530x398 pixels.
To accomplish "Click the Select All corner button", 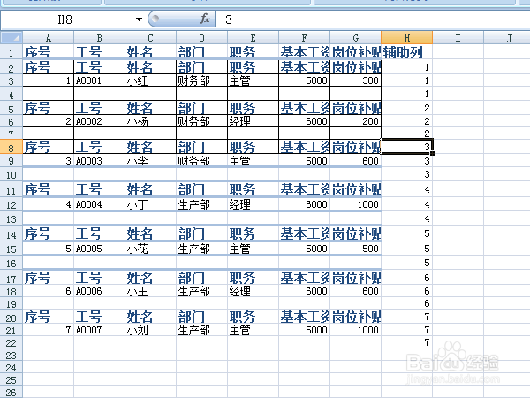I will click(11, 37).
